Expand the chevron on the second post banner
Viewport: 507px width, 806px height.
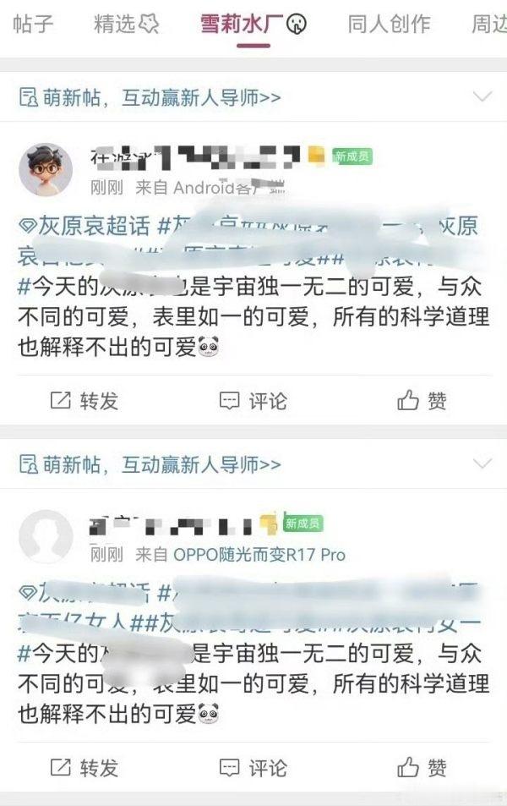pyautogui.click(x=482, y=463)
